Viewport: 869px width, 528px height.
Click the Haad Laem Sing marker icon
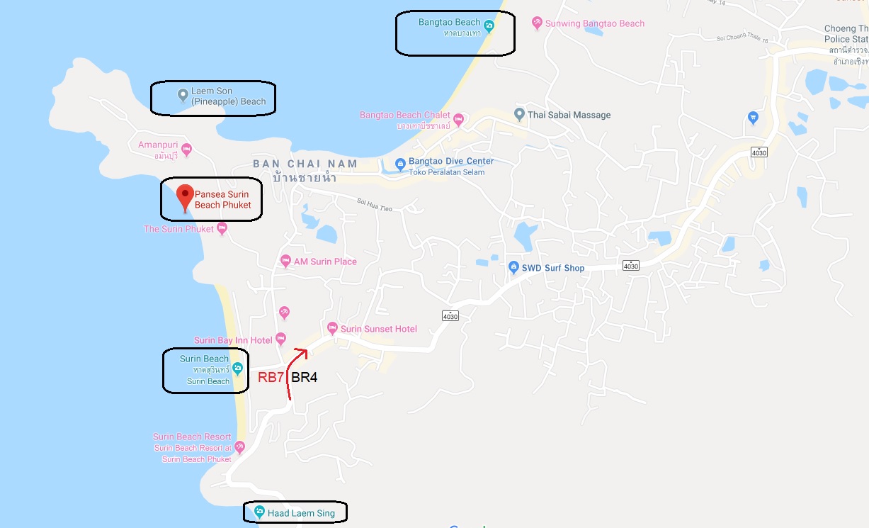260,512
